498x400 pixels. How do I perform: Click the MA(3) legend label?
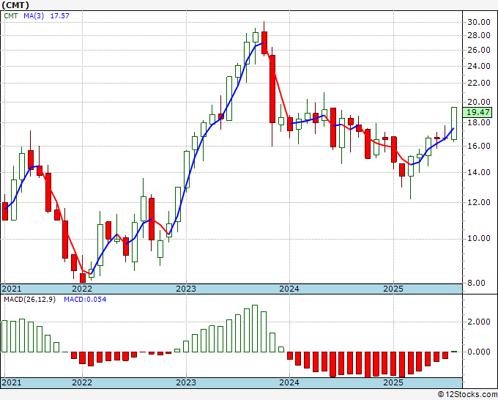34,16
